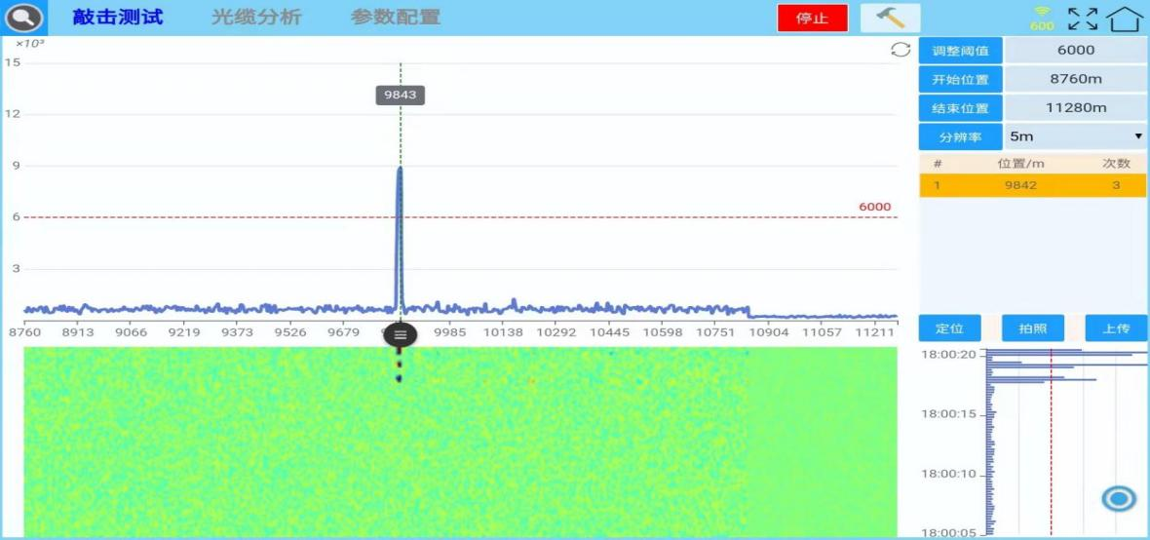Open the 5m resolution dropdown

coord(1075,136)
